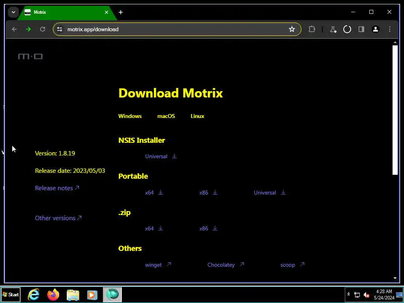Click the .zip x86 download arrow
This screenshot has width=404, height=303.
click(215, 228)
